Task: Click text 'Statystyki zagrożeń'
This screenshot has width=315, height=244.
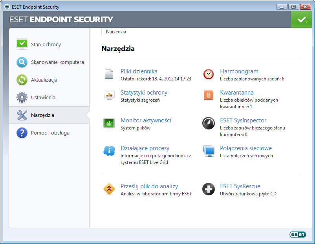Action: (140, 100)
